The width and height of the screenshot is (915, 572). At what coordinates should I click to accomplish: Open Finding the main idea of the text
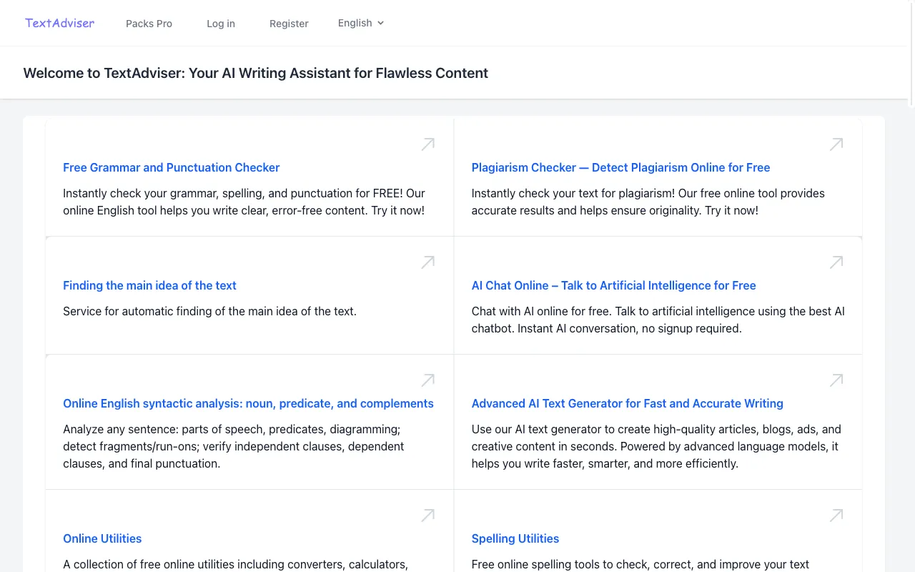pyautogui.click(x=149, y=285)
